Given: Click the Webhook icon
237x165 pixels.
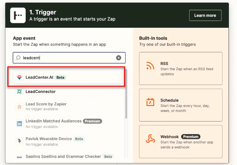Looking at the screenshot, I should pos(150,139).
